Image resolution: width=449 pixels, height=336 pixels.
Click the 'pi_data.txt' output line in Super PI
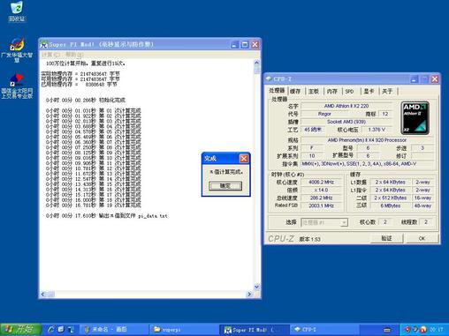(x=107, y=216)
